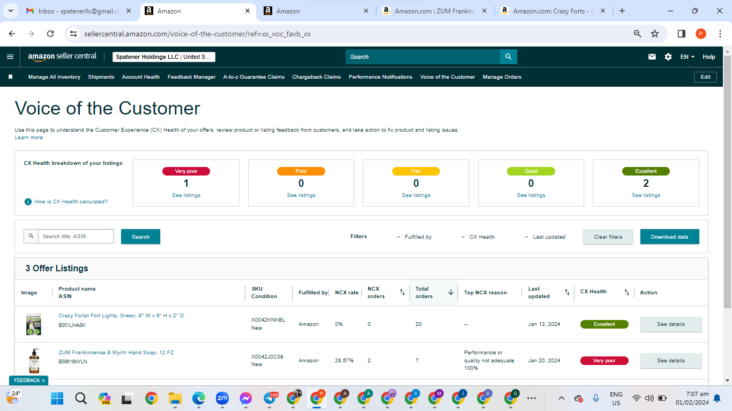
Task: See details for ZUM Frankincense hand soap
Action: coord(671,361)
